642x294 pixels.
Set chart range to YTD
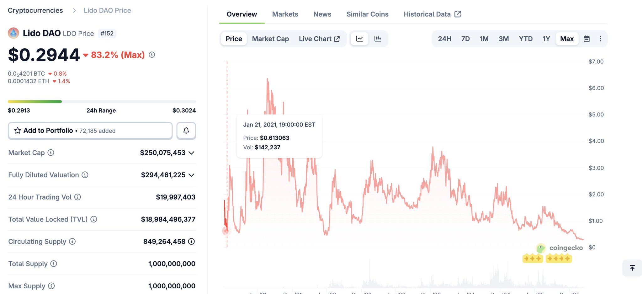(526, 39)
